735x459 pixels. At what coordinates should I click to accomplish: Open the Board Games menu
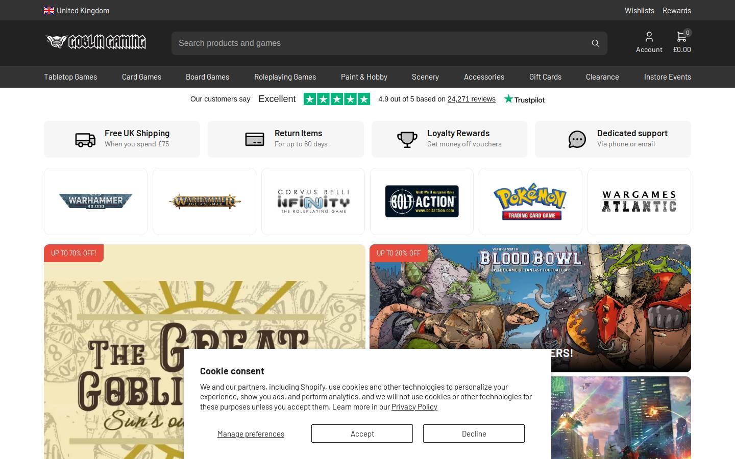point(207,77)
